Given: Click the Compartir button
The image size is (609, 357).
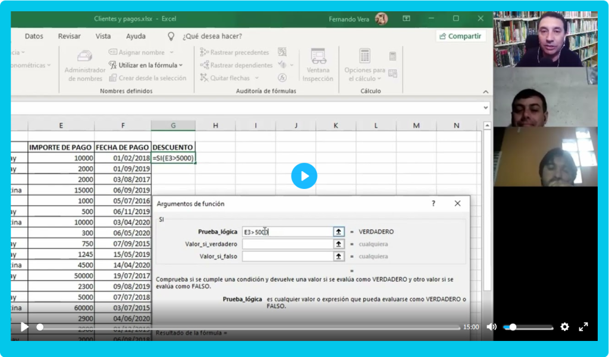Looking at the screenshot, I should [x=460, y=36].
